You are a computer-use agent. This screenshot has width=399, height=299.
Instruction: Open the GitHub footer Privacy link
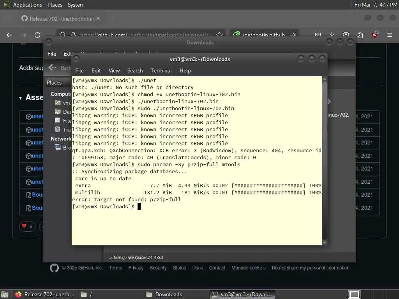pyautogui.click(x=136, y=268)
